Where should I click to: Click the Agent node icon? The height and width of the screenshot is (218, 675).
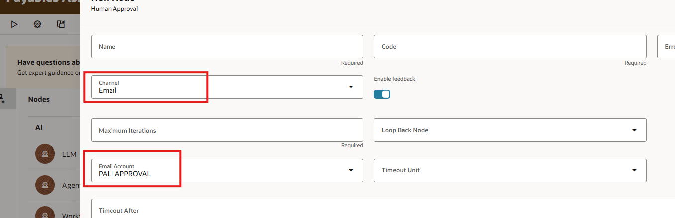45,185
